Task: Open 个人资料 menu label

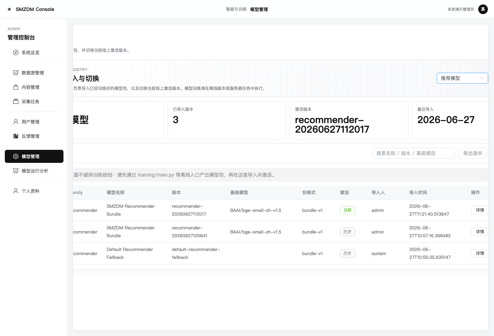Action: coord(31,191)
